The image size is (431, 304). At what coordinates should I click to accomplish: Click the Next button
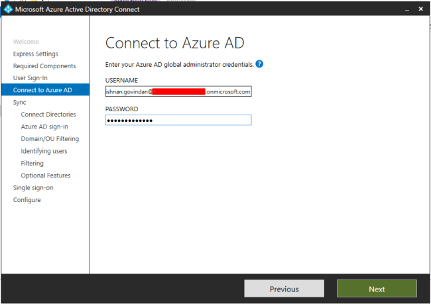pos(377,289)
